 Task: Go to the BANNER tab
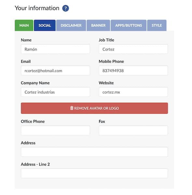tap(98, 25)
